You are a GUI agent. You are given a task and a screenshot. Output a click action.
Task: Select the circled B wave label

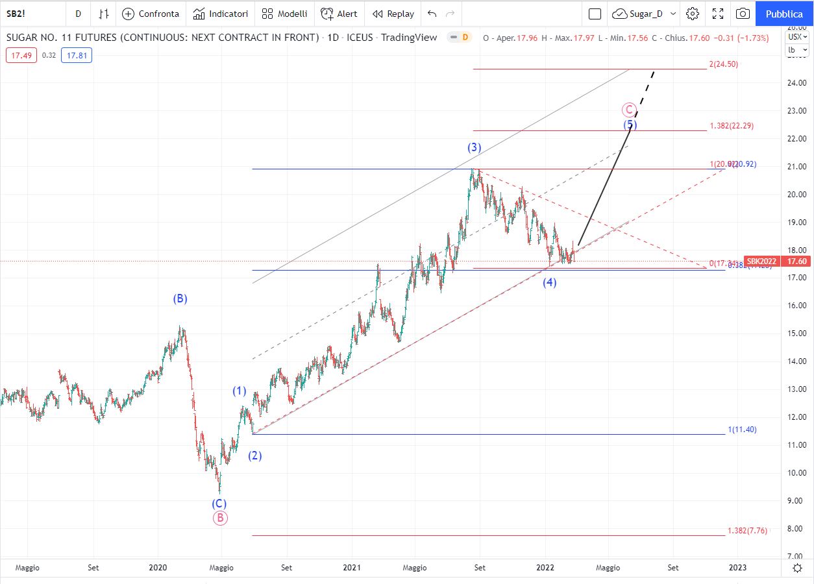pyautogui.click(x=220, y=518)
